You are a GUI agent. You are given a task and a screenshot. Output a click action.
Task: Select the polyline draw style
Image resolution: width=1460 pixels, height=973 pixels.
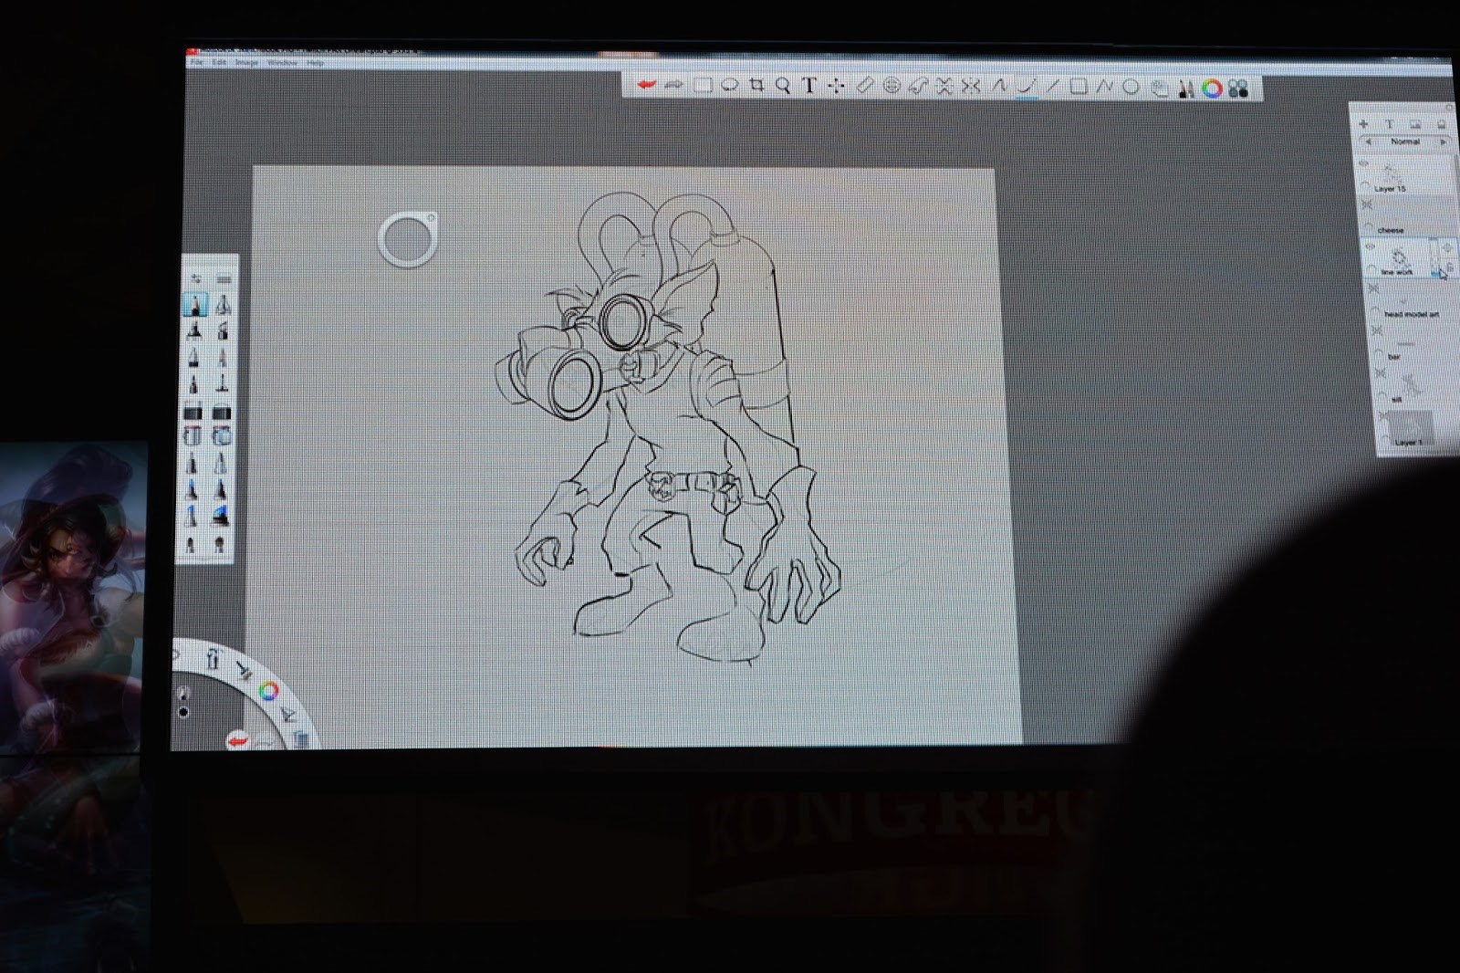point(1105,87)
